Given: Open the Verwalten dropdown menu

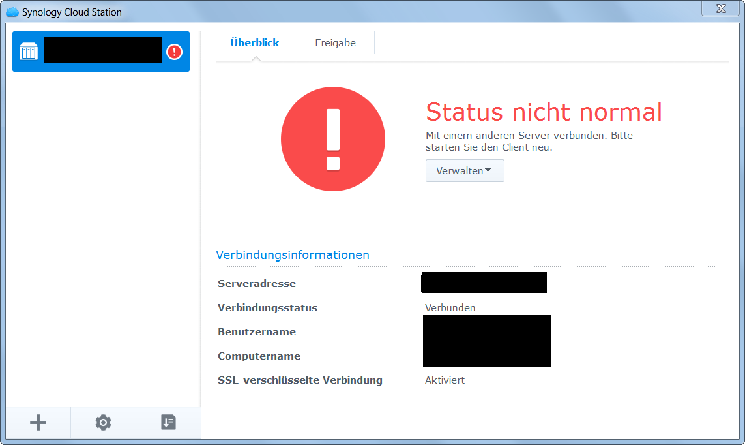Looking at the screenshot, I should coord(464,170).
